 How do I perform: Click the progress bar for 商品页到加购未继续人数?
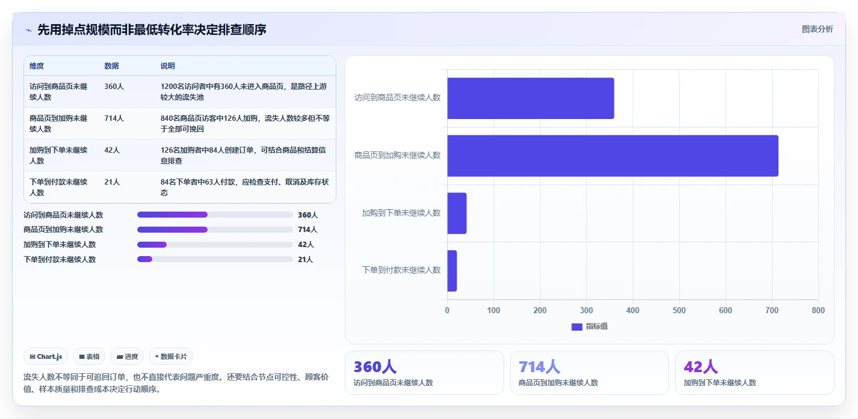click(x=215, y=230)
